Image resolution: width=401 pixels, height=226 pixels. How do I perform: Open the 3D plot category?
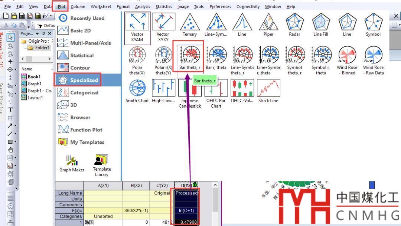pos(88,105)
